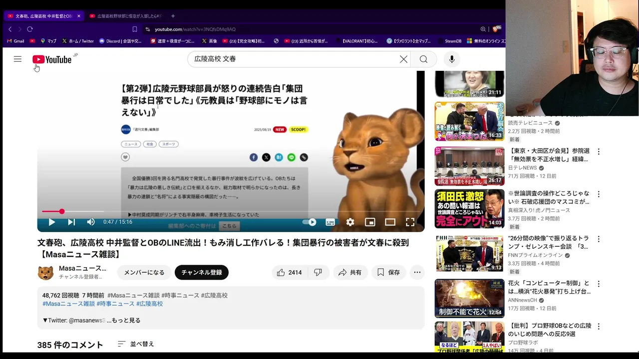Toggle subtitles in the player
Viewport: 639px width, 359px height.
(x=330, y=222)
